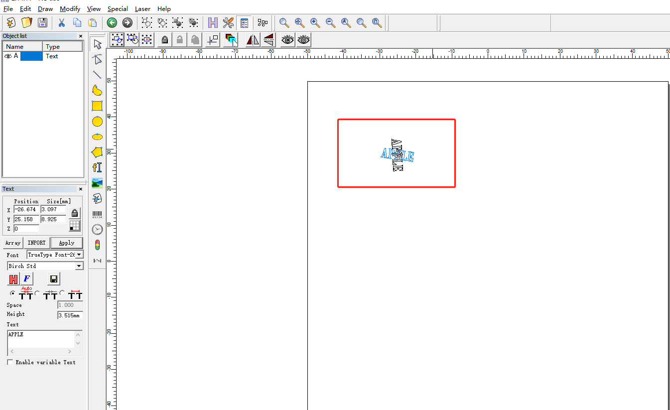The height and width of the screenshot is (410, 670).
Task: Zoom out with the minus magnifier
Action: click(330, 22)
